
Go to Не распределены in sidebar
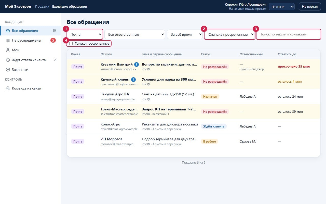[x=31, y=40]
